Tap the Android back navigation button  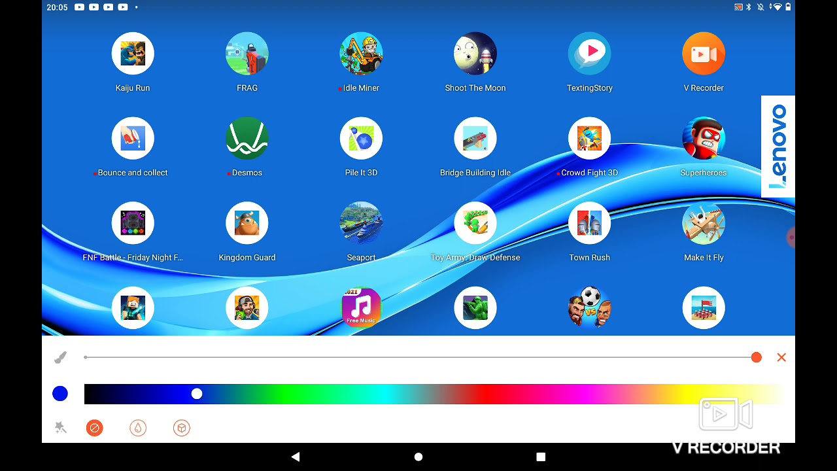coord(296,457)
